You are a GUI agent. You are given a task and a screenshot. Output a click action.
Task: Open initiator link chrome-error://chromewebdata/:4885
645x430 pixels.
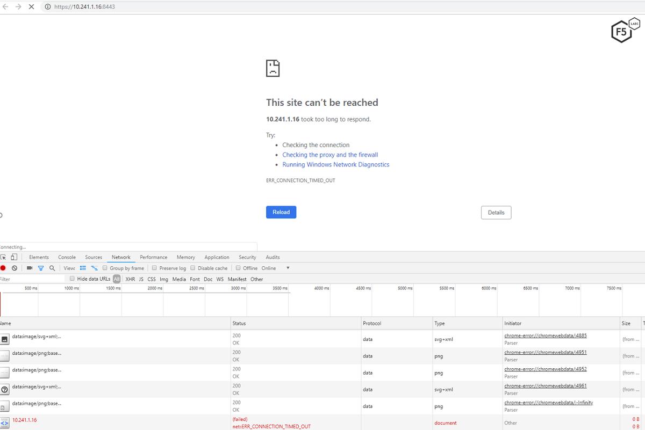546,336
